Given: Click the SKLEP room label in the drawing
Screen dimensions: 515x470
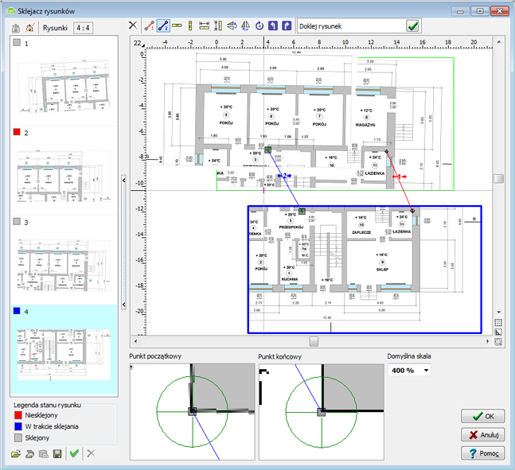Looking at the screenshot, I should (x=382, y=270).
